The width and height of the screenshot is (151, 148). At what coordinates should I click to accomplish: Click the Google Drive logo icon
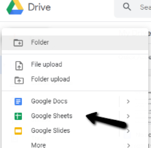(15, 7)
